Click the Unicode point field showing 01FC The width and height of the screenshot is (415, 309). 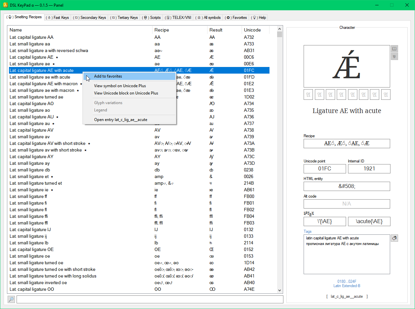[325, 168]
